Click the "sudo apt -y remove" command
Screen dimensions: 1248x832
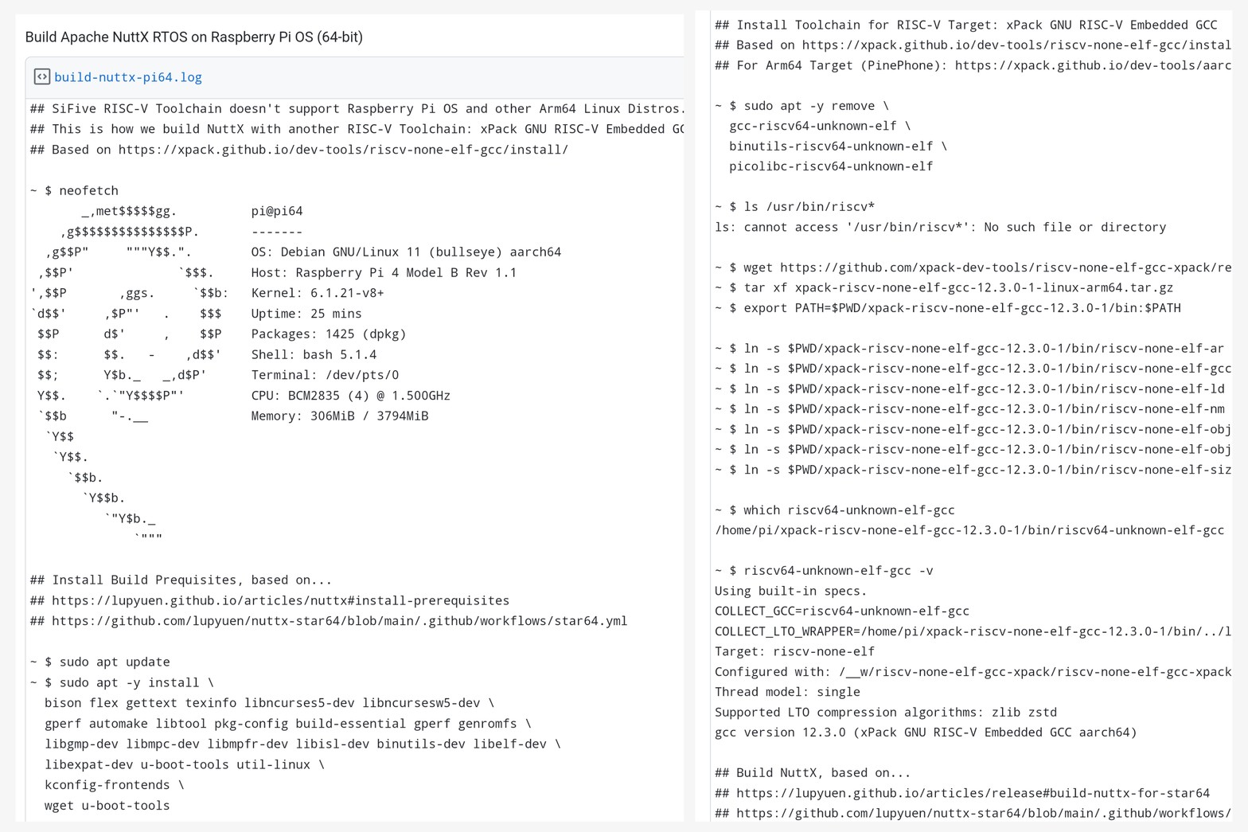click(801, 106)
